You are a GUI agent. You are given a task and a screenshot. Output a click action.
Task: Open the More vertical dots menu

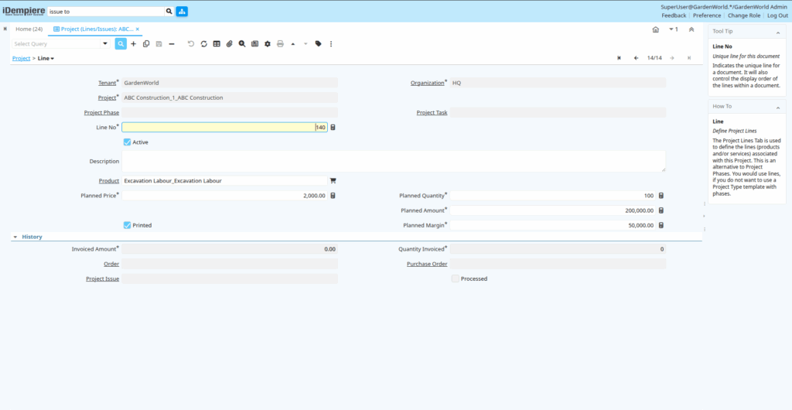pyautogui.click(x=331, y=44)
